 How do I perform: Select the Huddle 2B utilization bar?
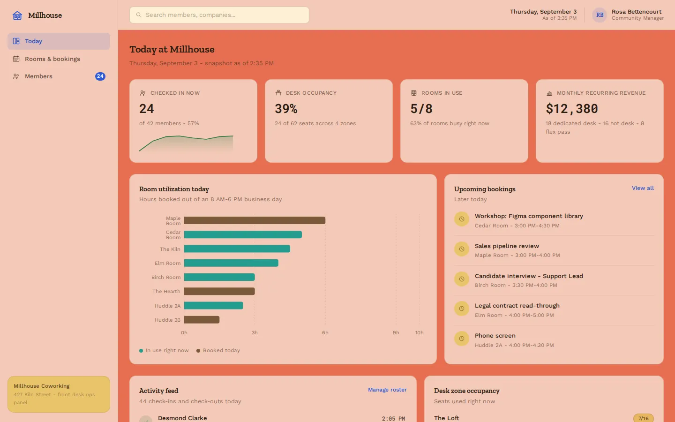coord(202,320)
